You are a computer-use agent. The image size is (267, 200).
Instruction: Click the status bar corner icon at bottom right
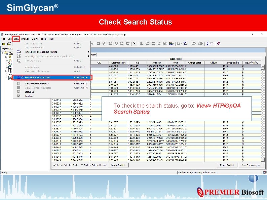point(264,172)
